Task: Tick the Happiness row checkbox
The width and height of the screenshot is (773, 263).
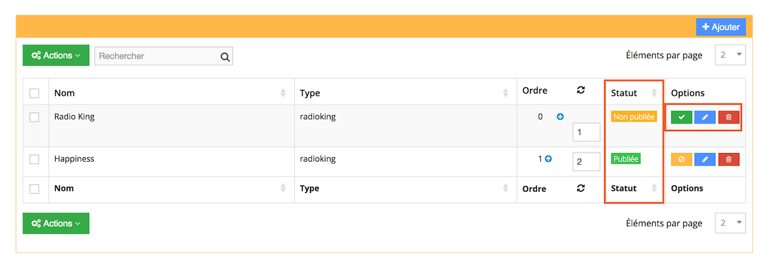Action: (x=34, y=160)
